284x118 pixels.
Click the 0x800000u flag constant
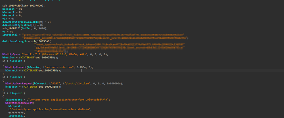114,84
